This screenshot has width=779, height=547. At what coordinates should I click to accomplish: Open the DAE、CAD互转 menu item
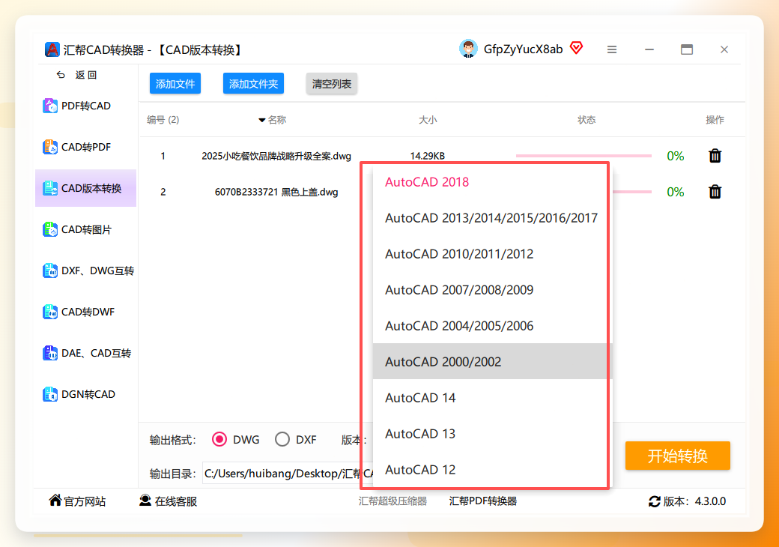86,353
